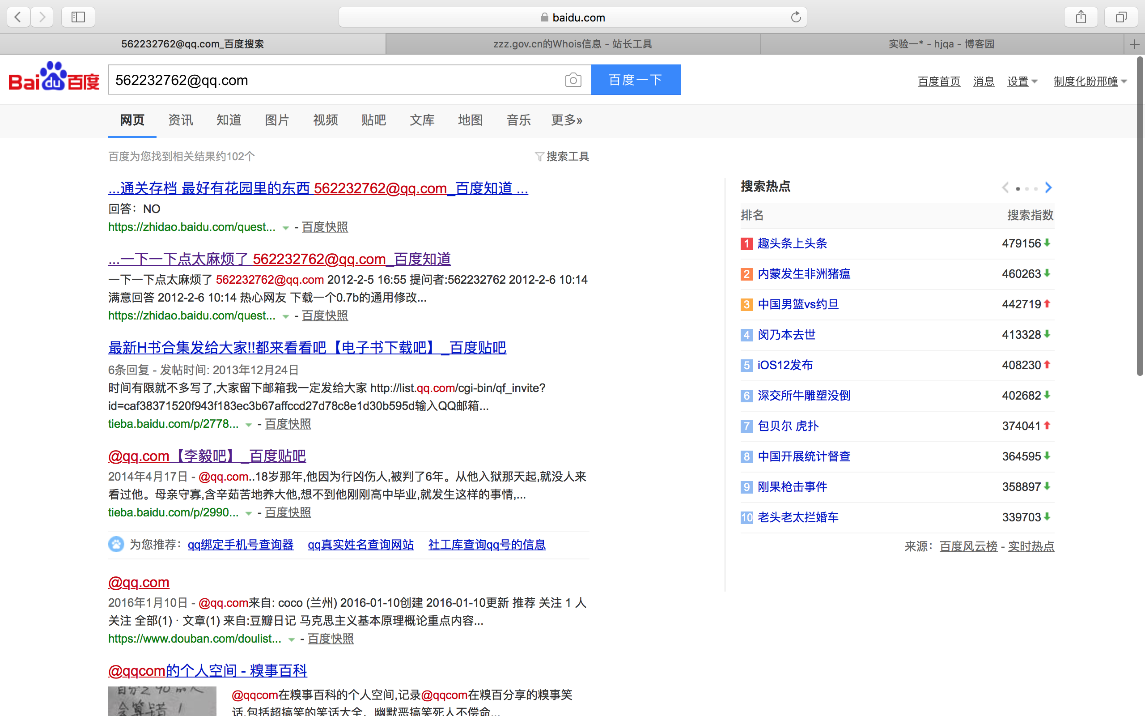Expand the 设置 dropdown menu
This screenshot has height=716, width=1145.
coord(1022,81)
